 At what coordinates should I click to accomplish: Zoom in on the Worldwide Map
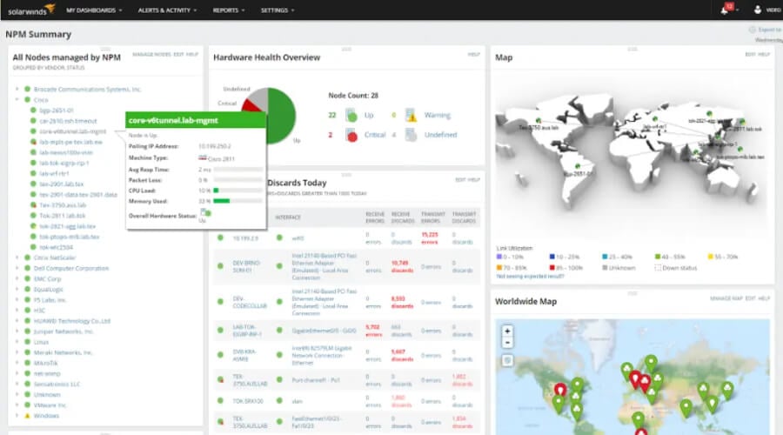[507, 331]
